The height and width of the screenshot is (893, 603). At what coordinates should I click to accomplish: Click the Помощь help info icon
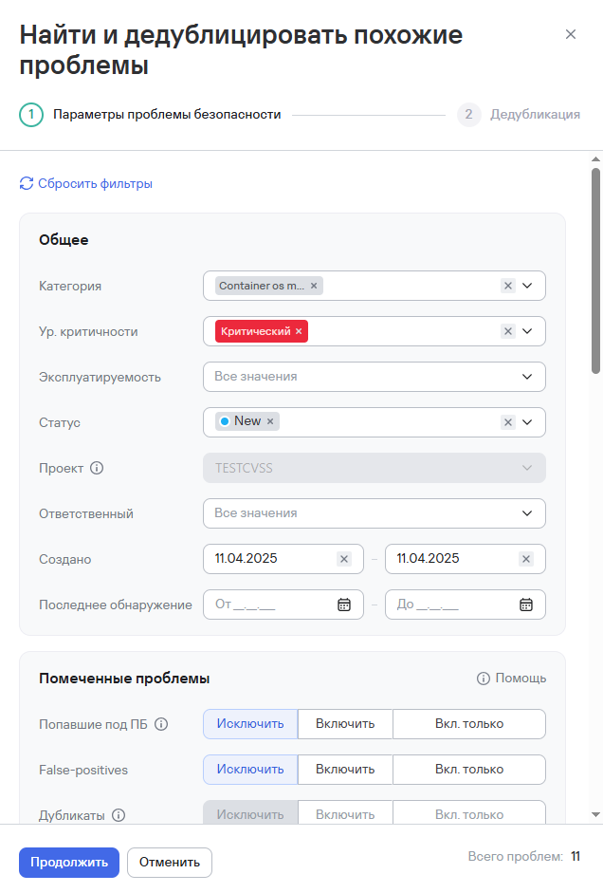pos(483,679)
